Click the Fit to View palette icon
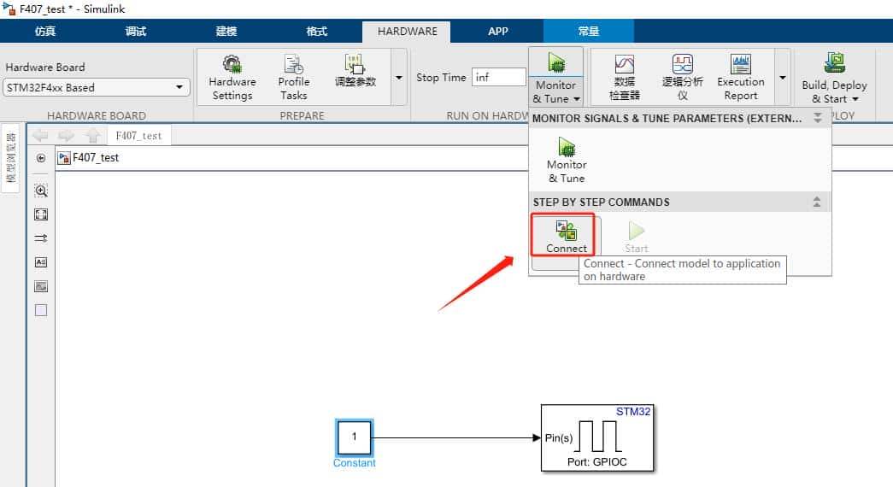Image resolution: width=893 pixels, height=487 pixels. click(x=41, y=214)
